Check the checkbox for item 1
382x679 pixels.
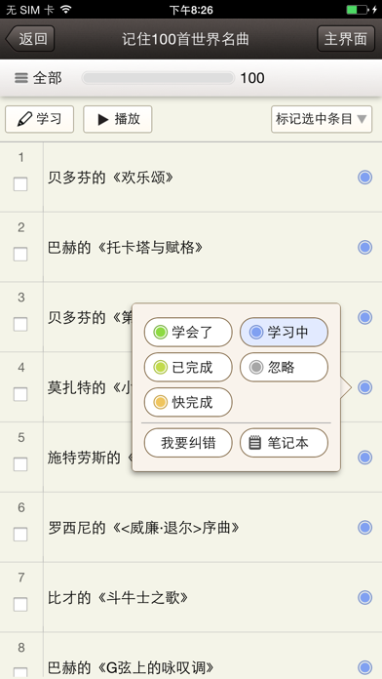tap(20, 184)
